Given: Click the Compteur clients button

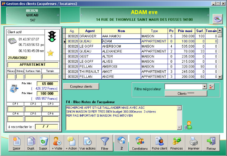Looking at the screenshot, I should (x=81, y=86).
